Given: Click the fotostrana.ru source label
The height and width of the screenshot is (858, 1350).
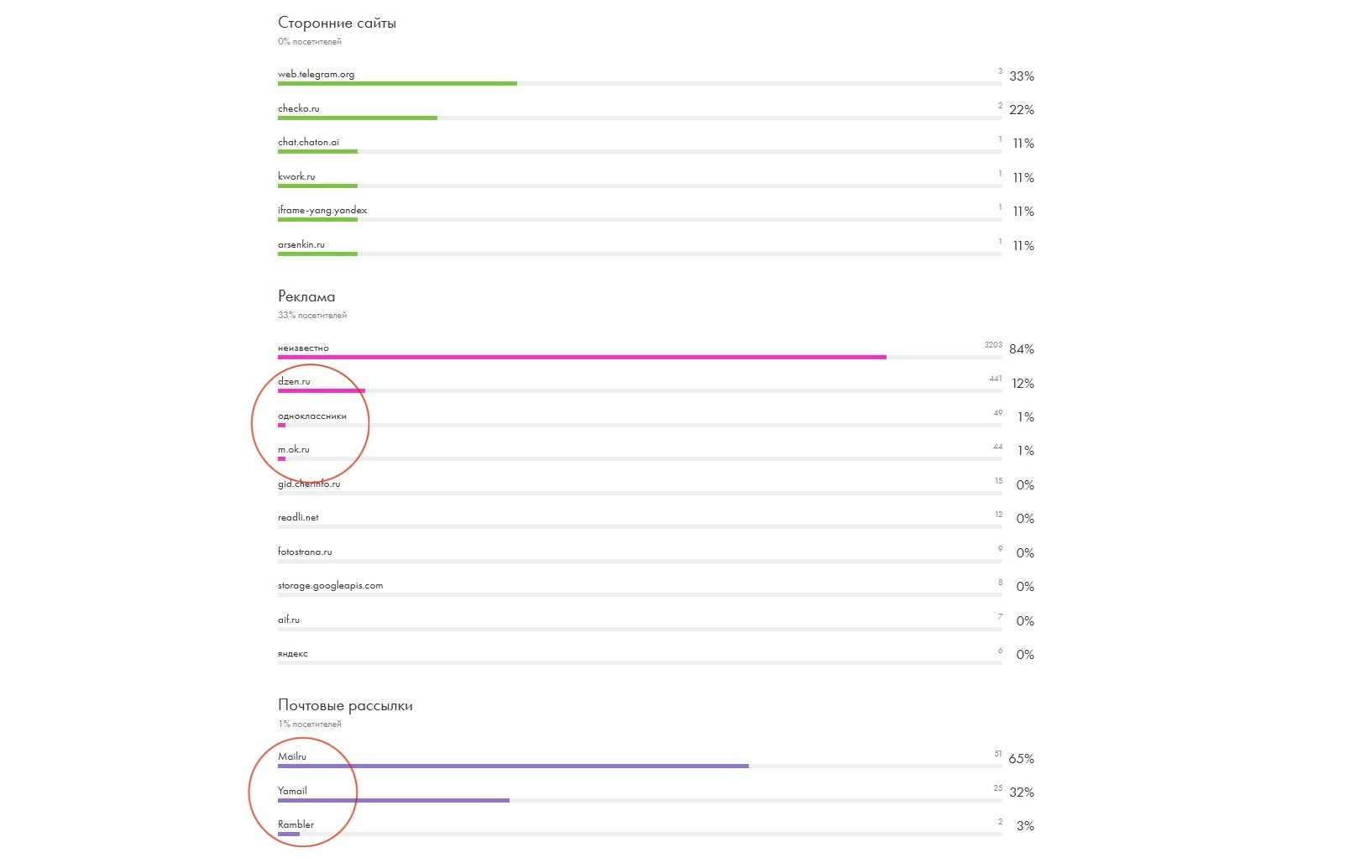Looking at the screenshot, I should 305,552.
